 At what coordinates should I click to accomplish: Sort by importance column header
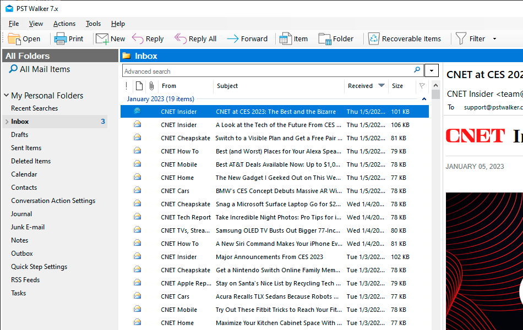(127, 86)
